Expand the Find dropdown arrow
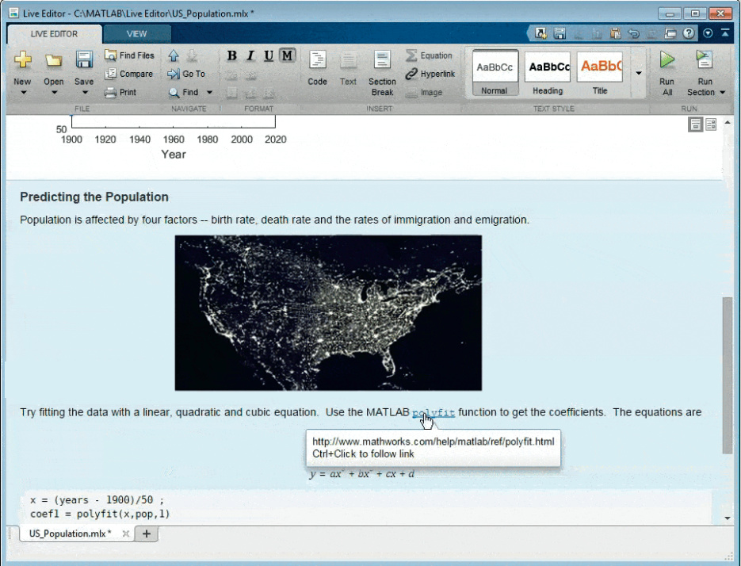The image size is (741, 566). coord(210,93)
